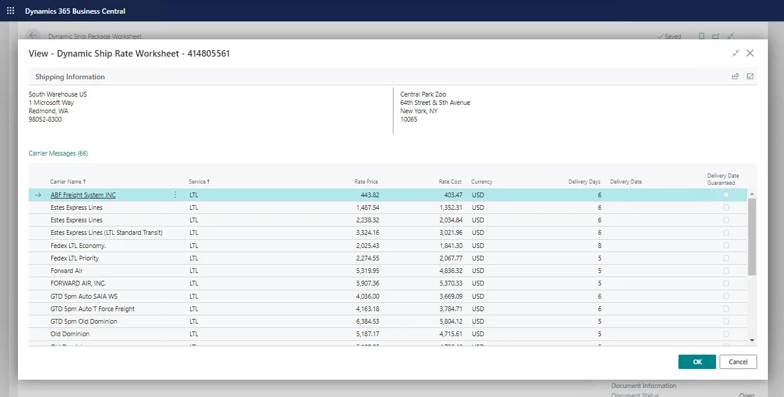Image resolution: width=784 pixels, height=397 pixels.
Task: Toggle Delivery Date Guaranteed for ABF Freight
Action: tap(726, 195)
